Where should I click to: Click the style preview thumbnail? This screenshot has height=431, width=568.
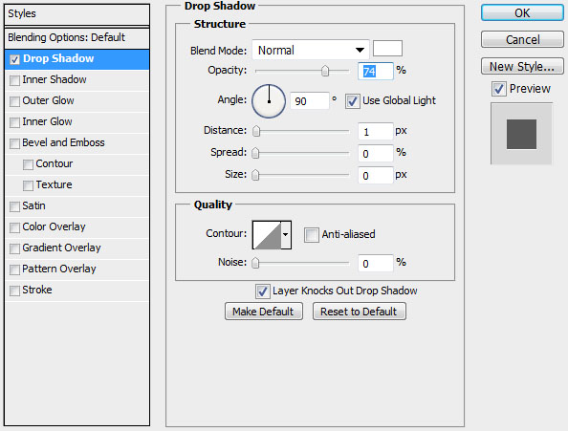[x=521, y=134]
